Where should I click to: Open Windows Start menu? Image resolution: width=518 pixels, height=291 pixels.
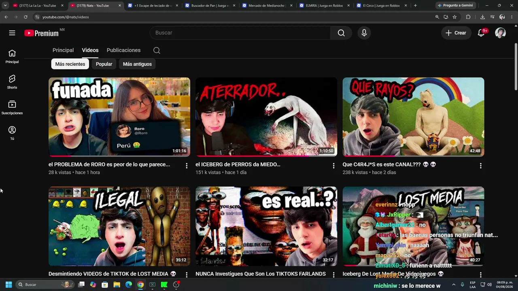(8, 285)
